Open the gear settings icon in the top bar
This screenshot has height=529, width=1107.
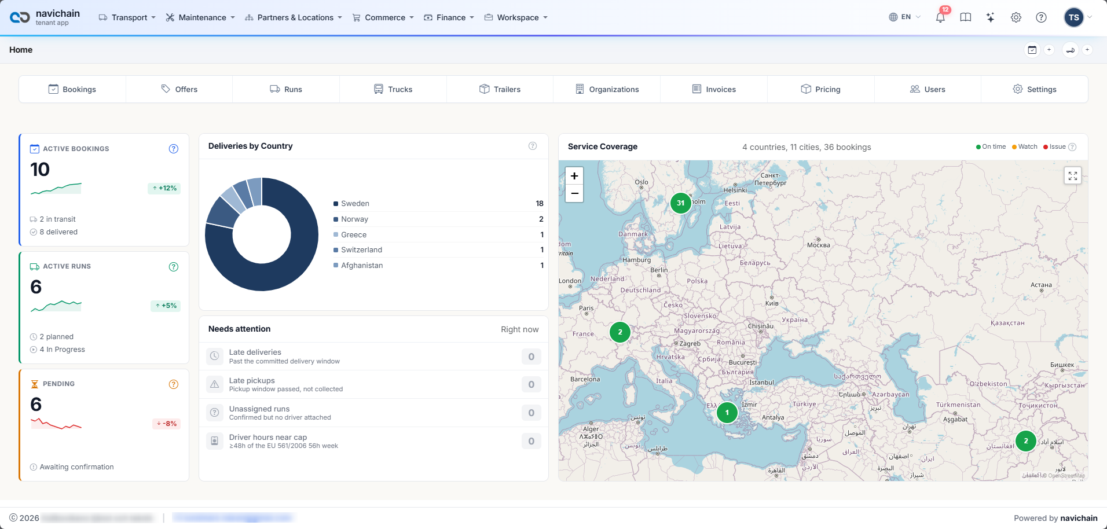coord(1016,17)
